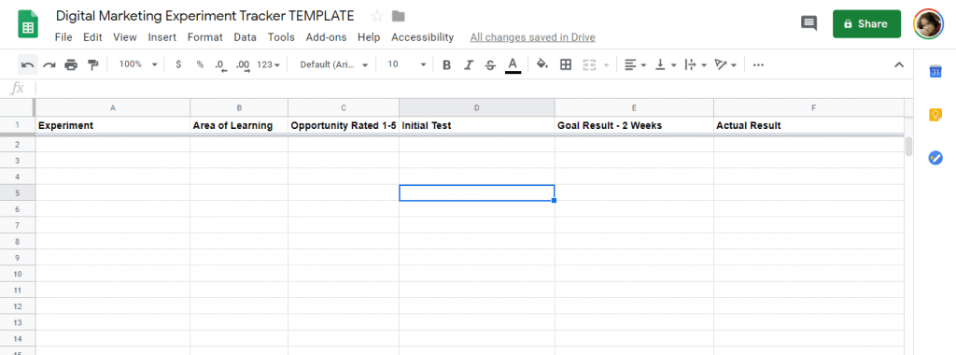The image size is (956, 355).
Task: Format as percent
Action: pos(200,64)
